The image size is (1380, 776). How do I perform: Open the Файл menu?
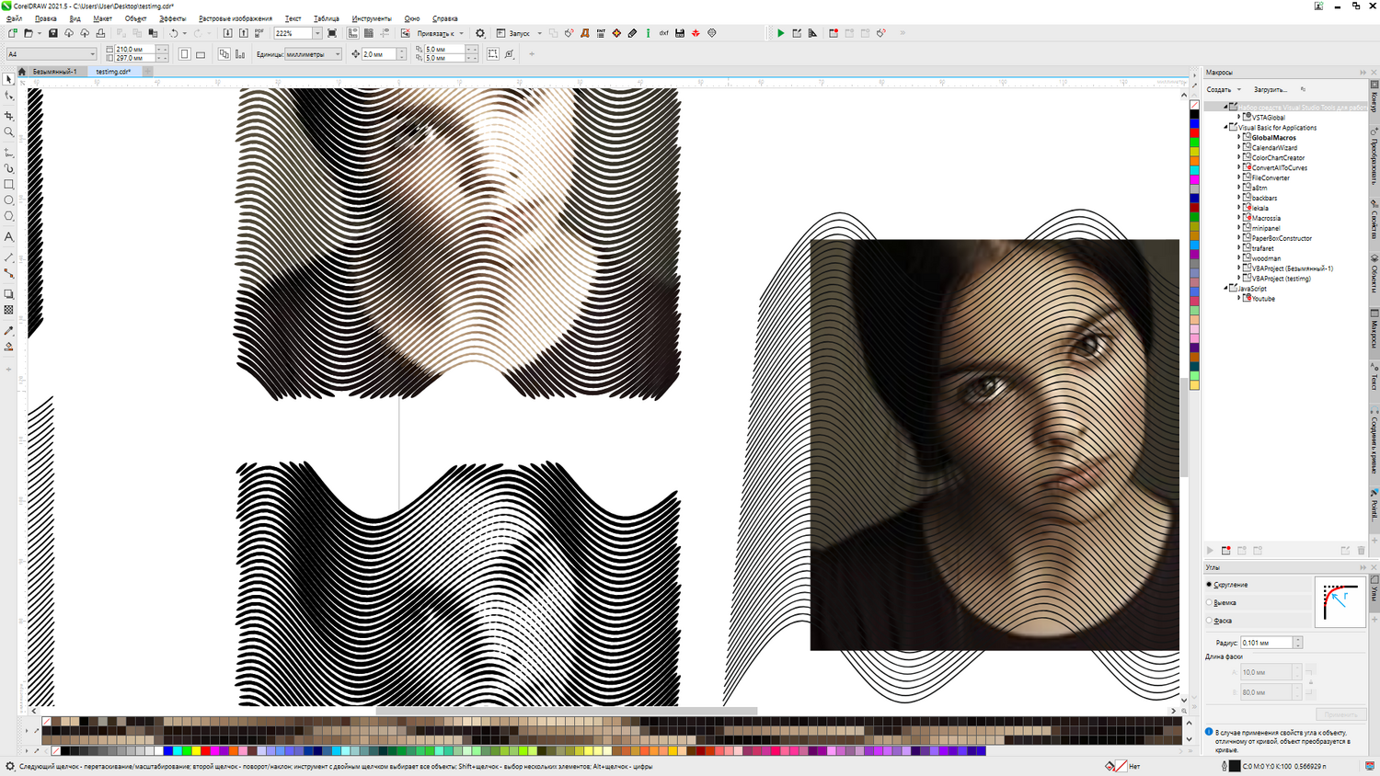(x=15, y=18)
